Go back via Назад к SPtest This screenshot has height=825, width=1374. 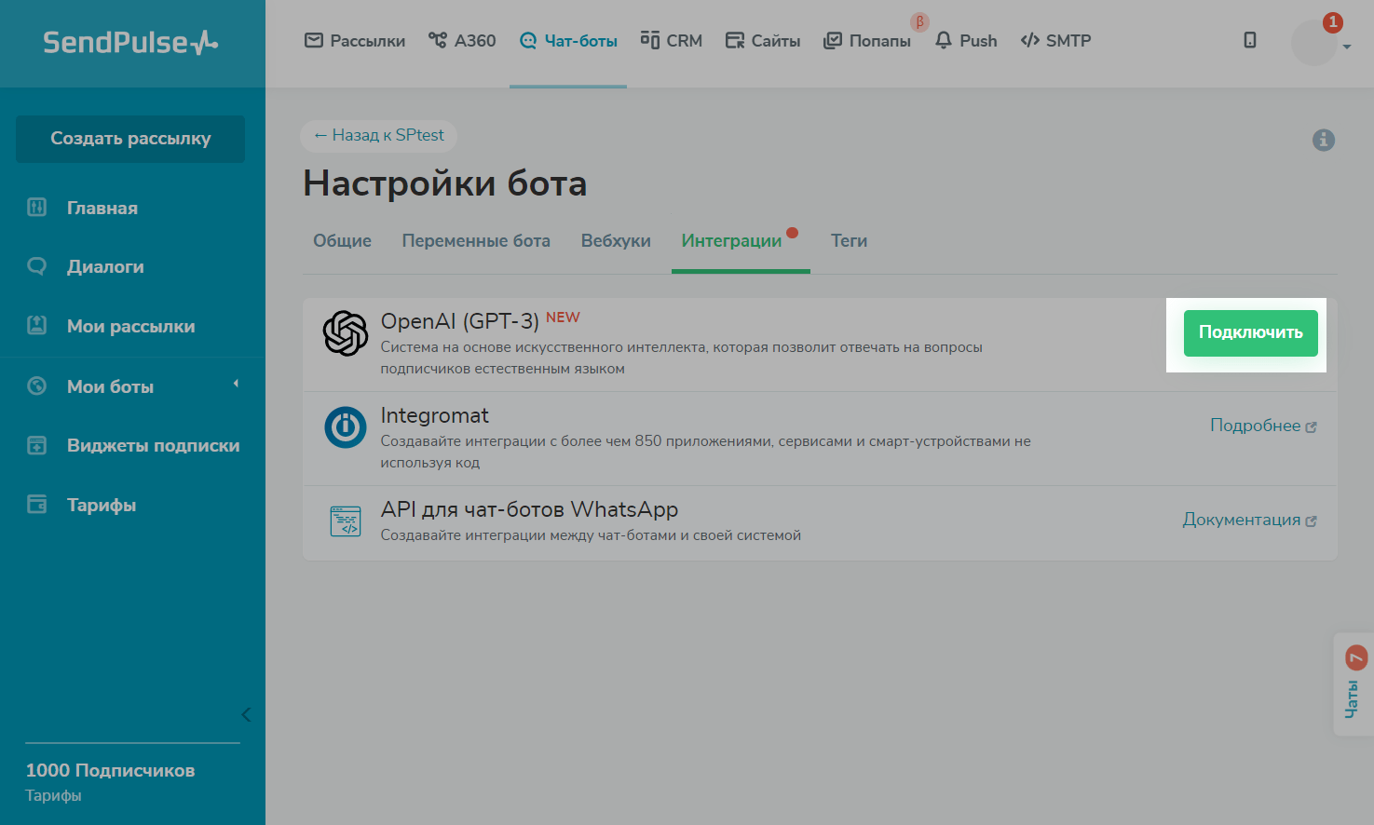click(378, 135)
